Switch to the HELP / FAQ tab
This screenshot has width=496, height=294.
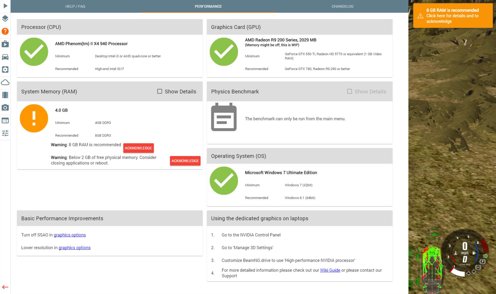(x=75, y=6)
